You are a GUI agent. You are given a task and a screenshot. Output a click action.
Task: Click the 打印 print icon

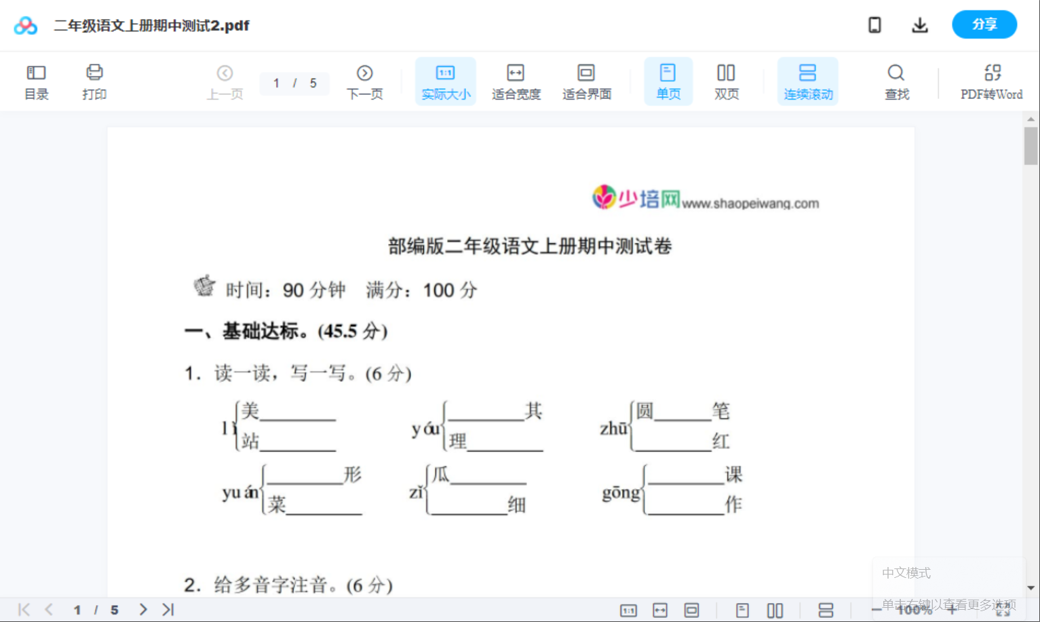[x=94, y=81]
